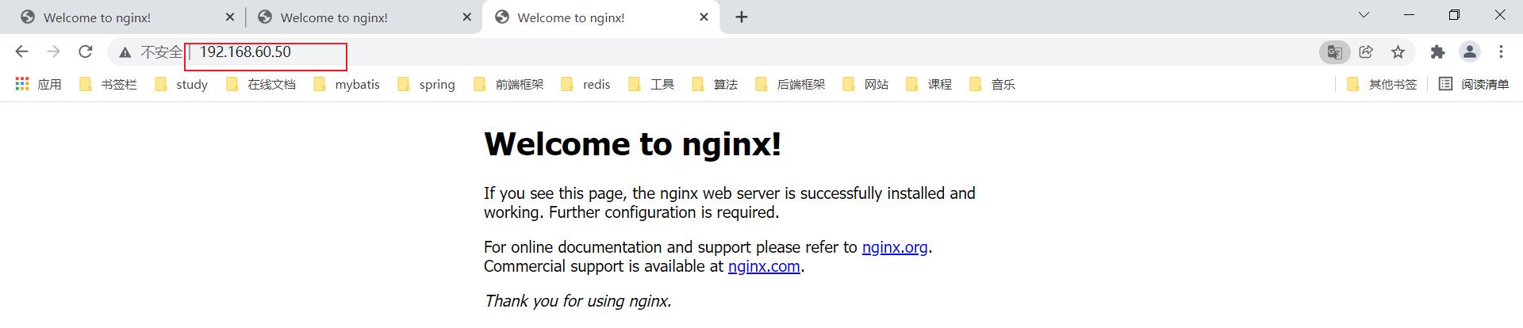
Task: Open the apps grid shortcut 应用
Action: click(38, 84)
